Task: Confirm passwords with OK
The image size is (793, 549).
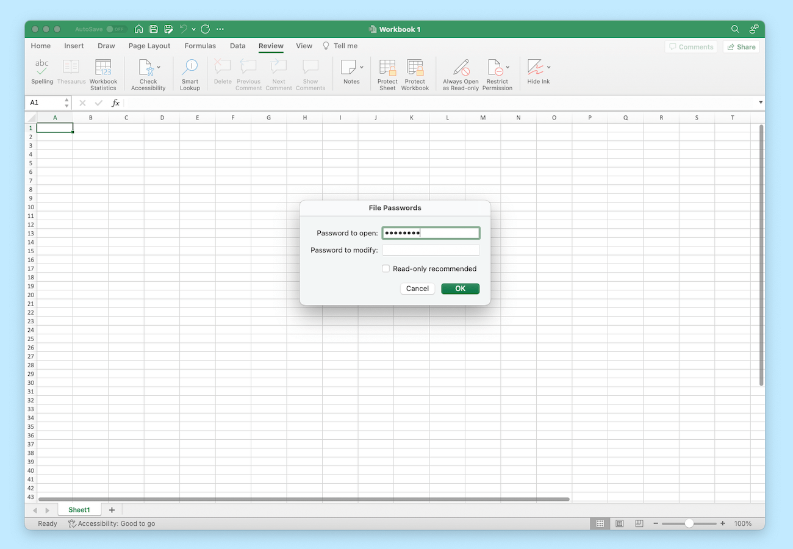Action: [460, 289]
